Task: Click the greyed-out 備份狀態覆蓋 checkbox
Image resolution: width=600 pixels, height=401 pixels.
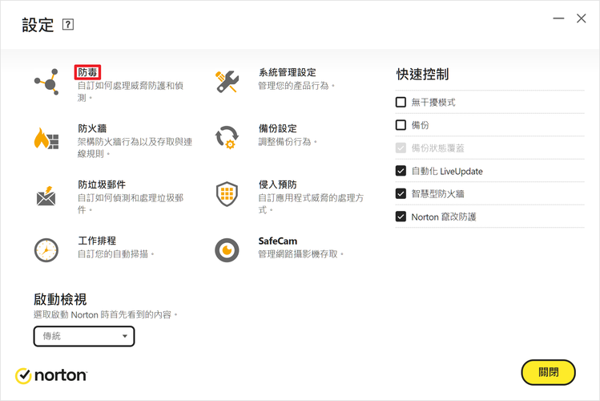Action: pos(401,148)
